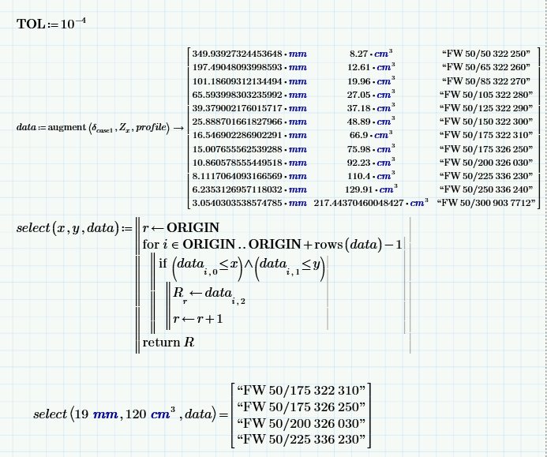Click the "FW 50/105 322 280" profile string
This screenshot has width=547, height=457.
pyautogui.click(x=486, y=95)
